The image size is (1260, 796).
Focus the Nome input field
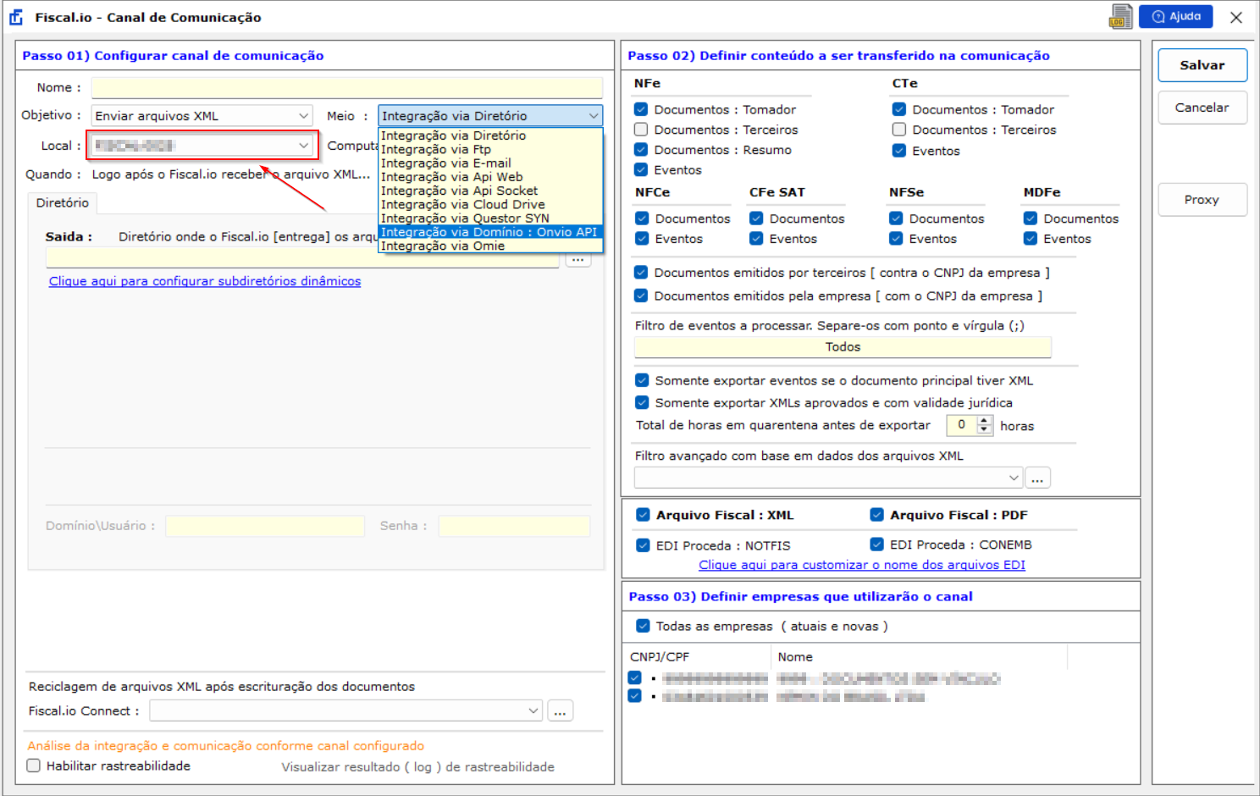coord(346,87)
